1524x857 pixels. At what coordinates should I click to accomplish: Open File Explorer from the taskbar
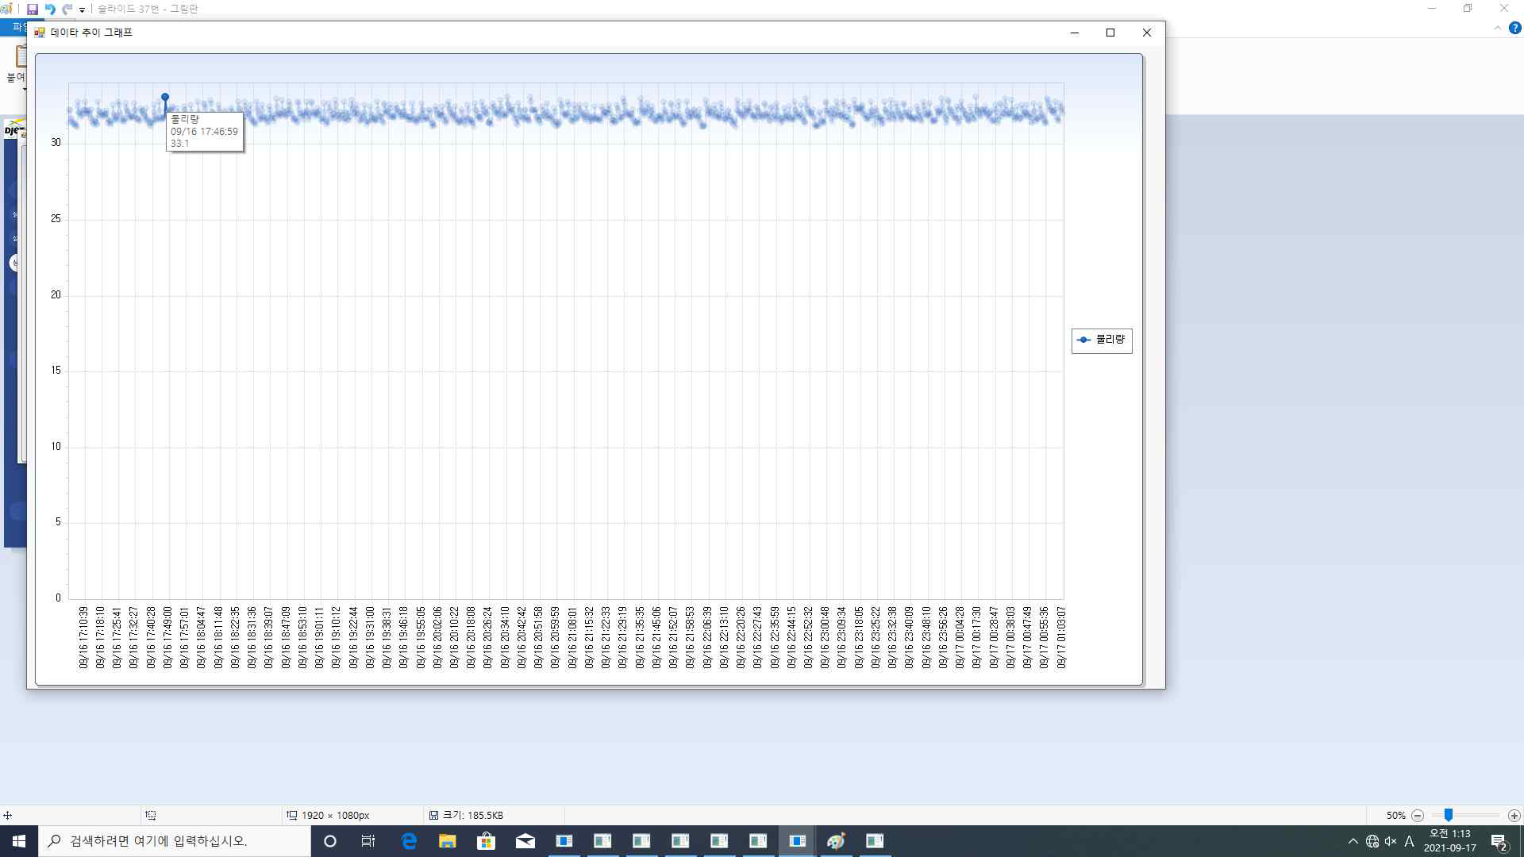click(448, 841)
